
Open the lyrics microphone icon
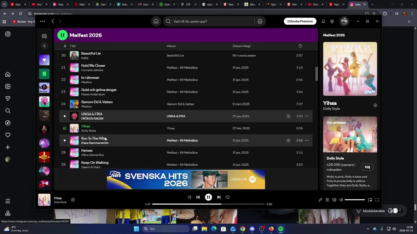320,200
